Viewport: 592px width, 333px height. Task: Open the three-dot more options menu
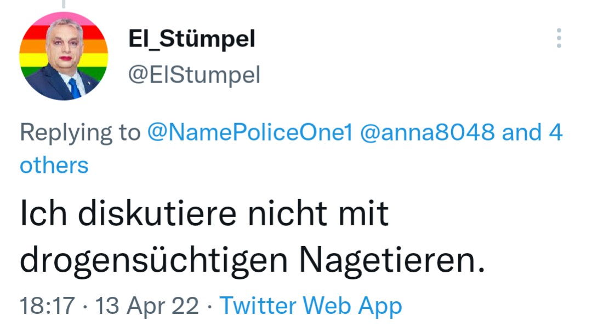(x=559, y=38)
